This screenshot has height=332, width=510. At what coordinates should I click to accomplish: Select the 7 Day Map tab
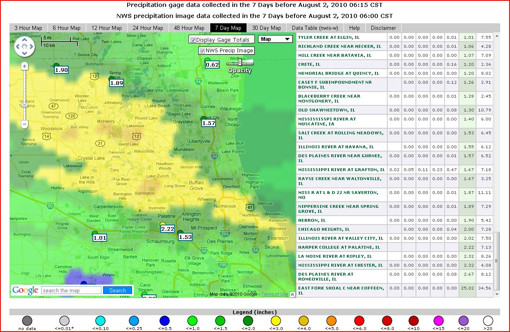228,28
